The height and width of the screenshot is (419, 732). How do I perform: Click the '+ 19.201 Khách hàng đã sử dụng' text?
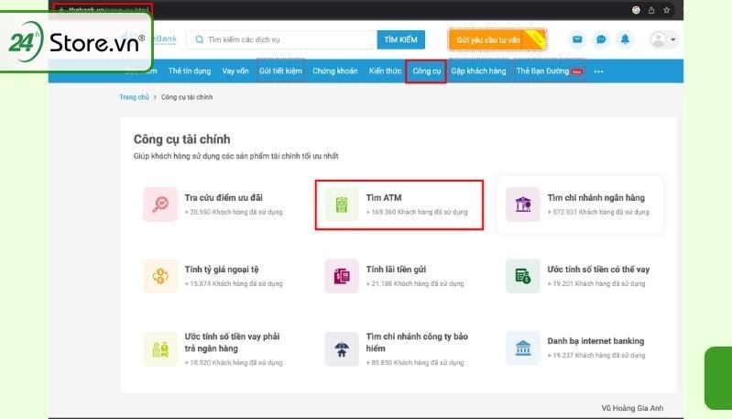click(x=596, y=283)
